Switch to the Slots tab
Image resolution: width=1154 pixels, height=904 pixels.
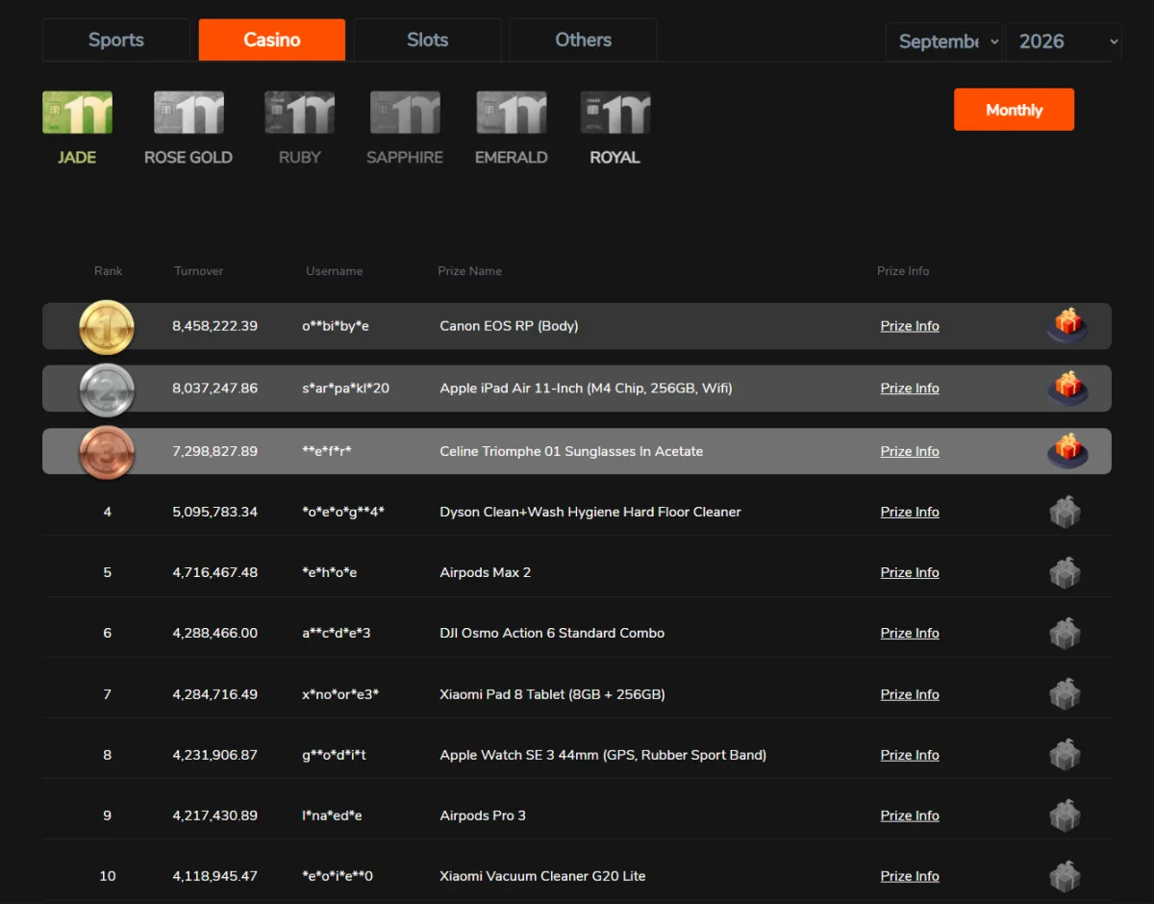point(428,39)
